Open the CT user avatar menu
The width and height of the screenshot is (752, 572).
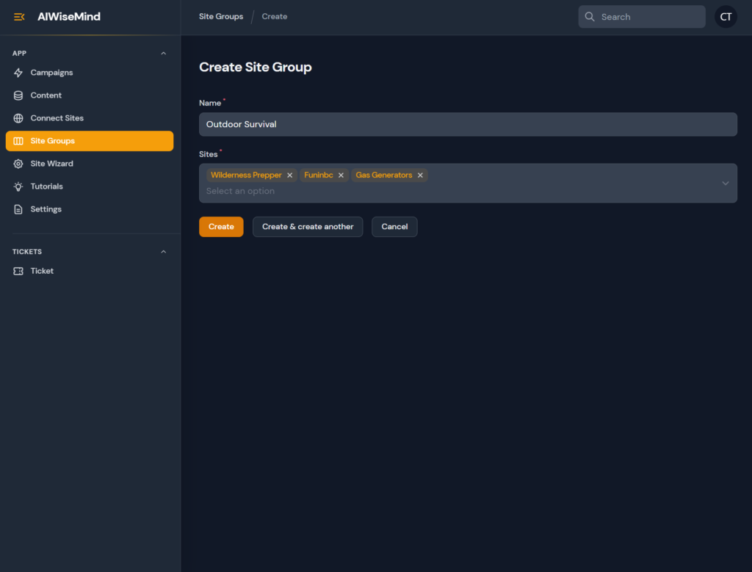click(726, 17)
